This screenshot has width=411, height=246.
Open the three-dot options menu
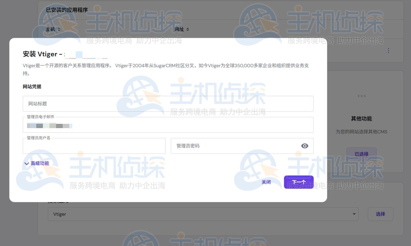pyautogui.click(x=389, y=50)
